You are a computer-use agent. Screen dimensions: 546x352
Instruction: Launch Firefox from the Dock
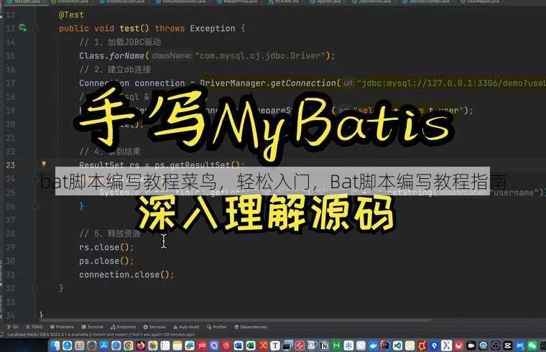[140, 346]
